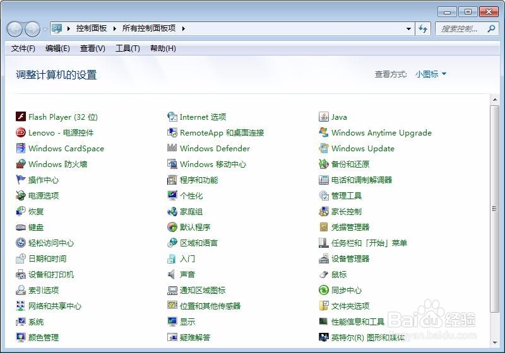
Task: Click the 设备和打印机 printer icon
Action: (21, 274)
